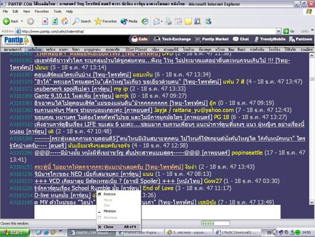The height and width of the screenshot is (237, 315).
Task: Open the School Rumble thread link
Action: click(87, 188)
